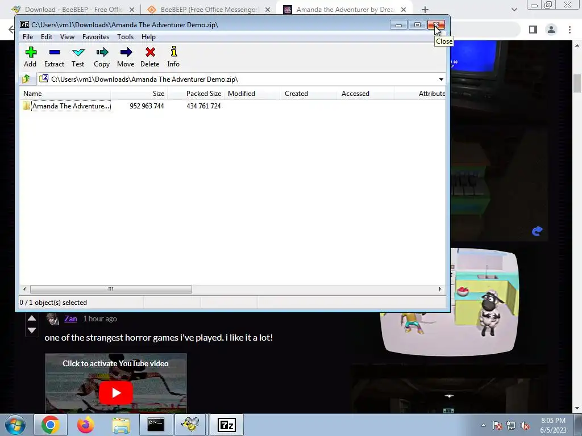The height and width of the screenshot is (436, 582).
Task: Close the Download - BeeBEEP tab
Action: click(x=132, y=10)
